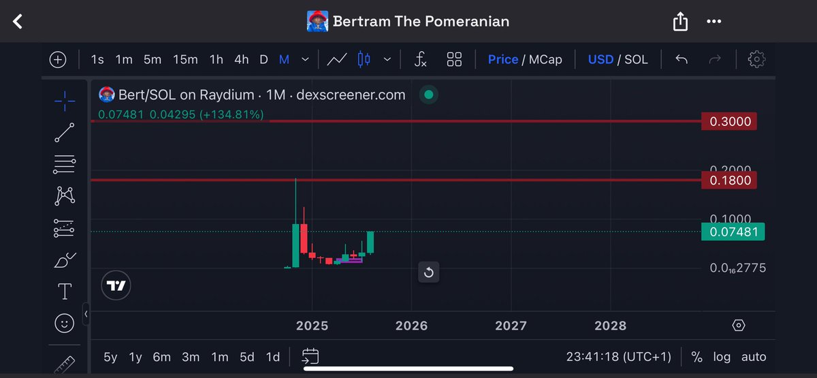This screenshot has width=817, height=378.
Task: Switch display to MCap
Action: (x=545, y=59)
